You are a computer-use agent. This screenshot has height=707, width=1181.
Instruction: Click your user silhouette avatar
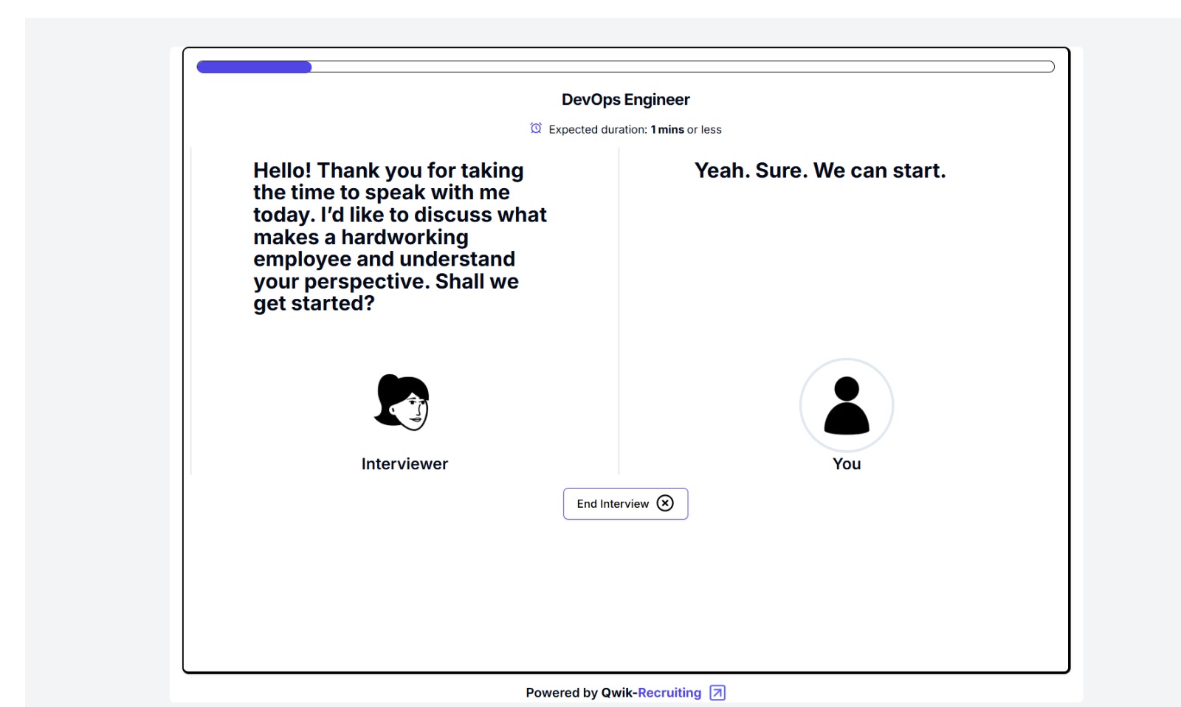pyautogui.click(x=847, y=405)
